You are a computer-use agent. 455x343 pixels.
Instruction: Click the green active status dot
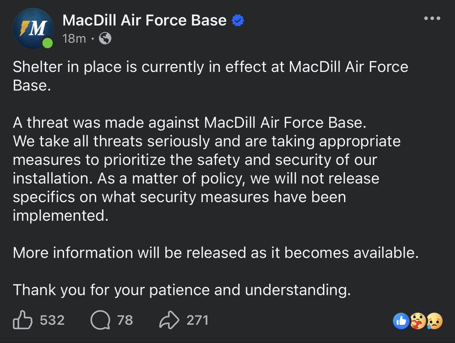(x=48, y=43)
